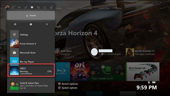
Task: Switch to the Community tab
Action: point(86,8)
